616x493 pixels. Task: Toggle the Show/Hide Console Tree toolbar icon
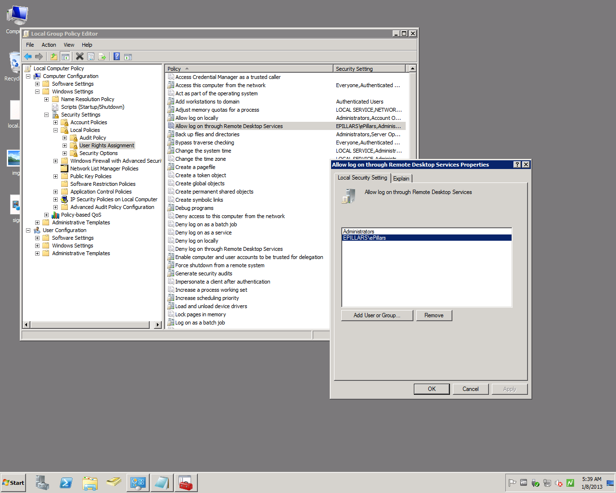pos(65,56)
